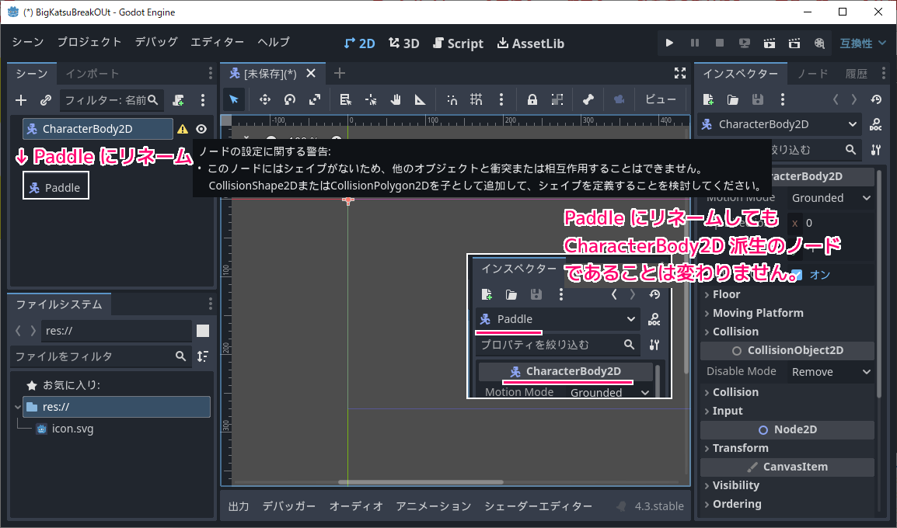Click the node configuration warning icon
This screenshot has height=528, width=897.
[183, 129]
